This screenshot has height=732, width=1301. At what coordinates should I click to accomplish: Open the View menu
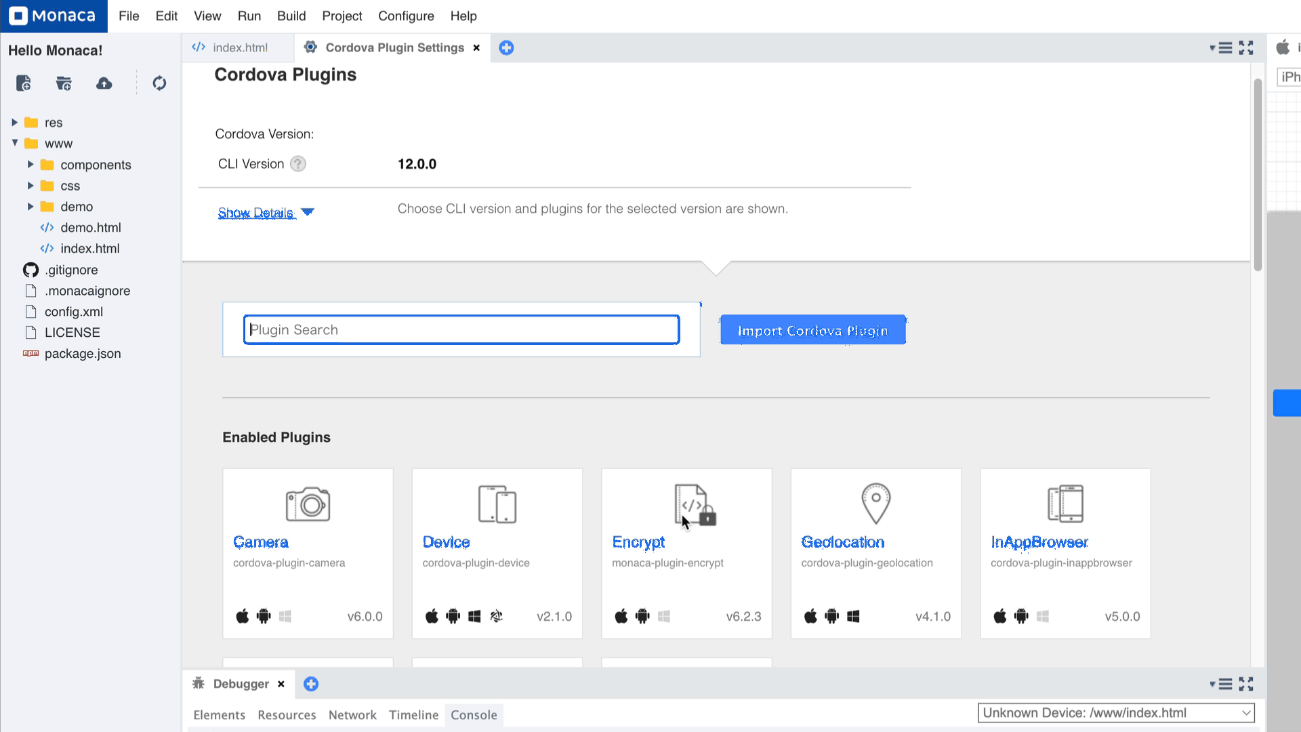point(207,16)
